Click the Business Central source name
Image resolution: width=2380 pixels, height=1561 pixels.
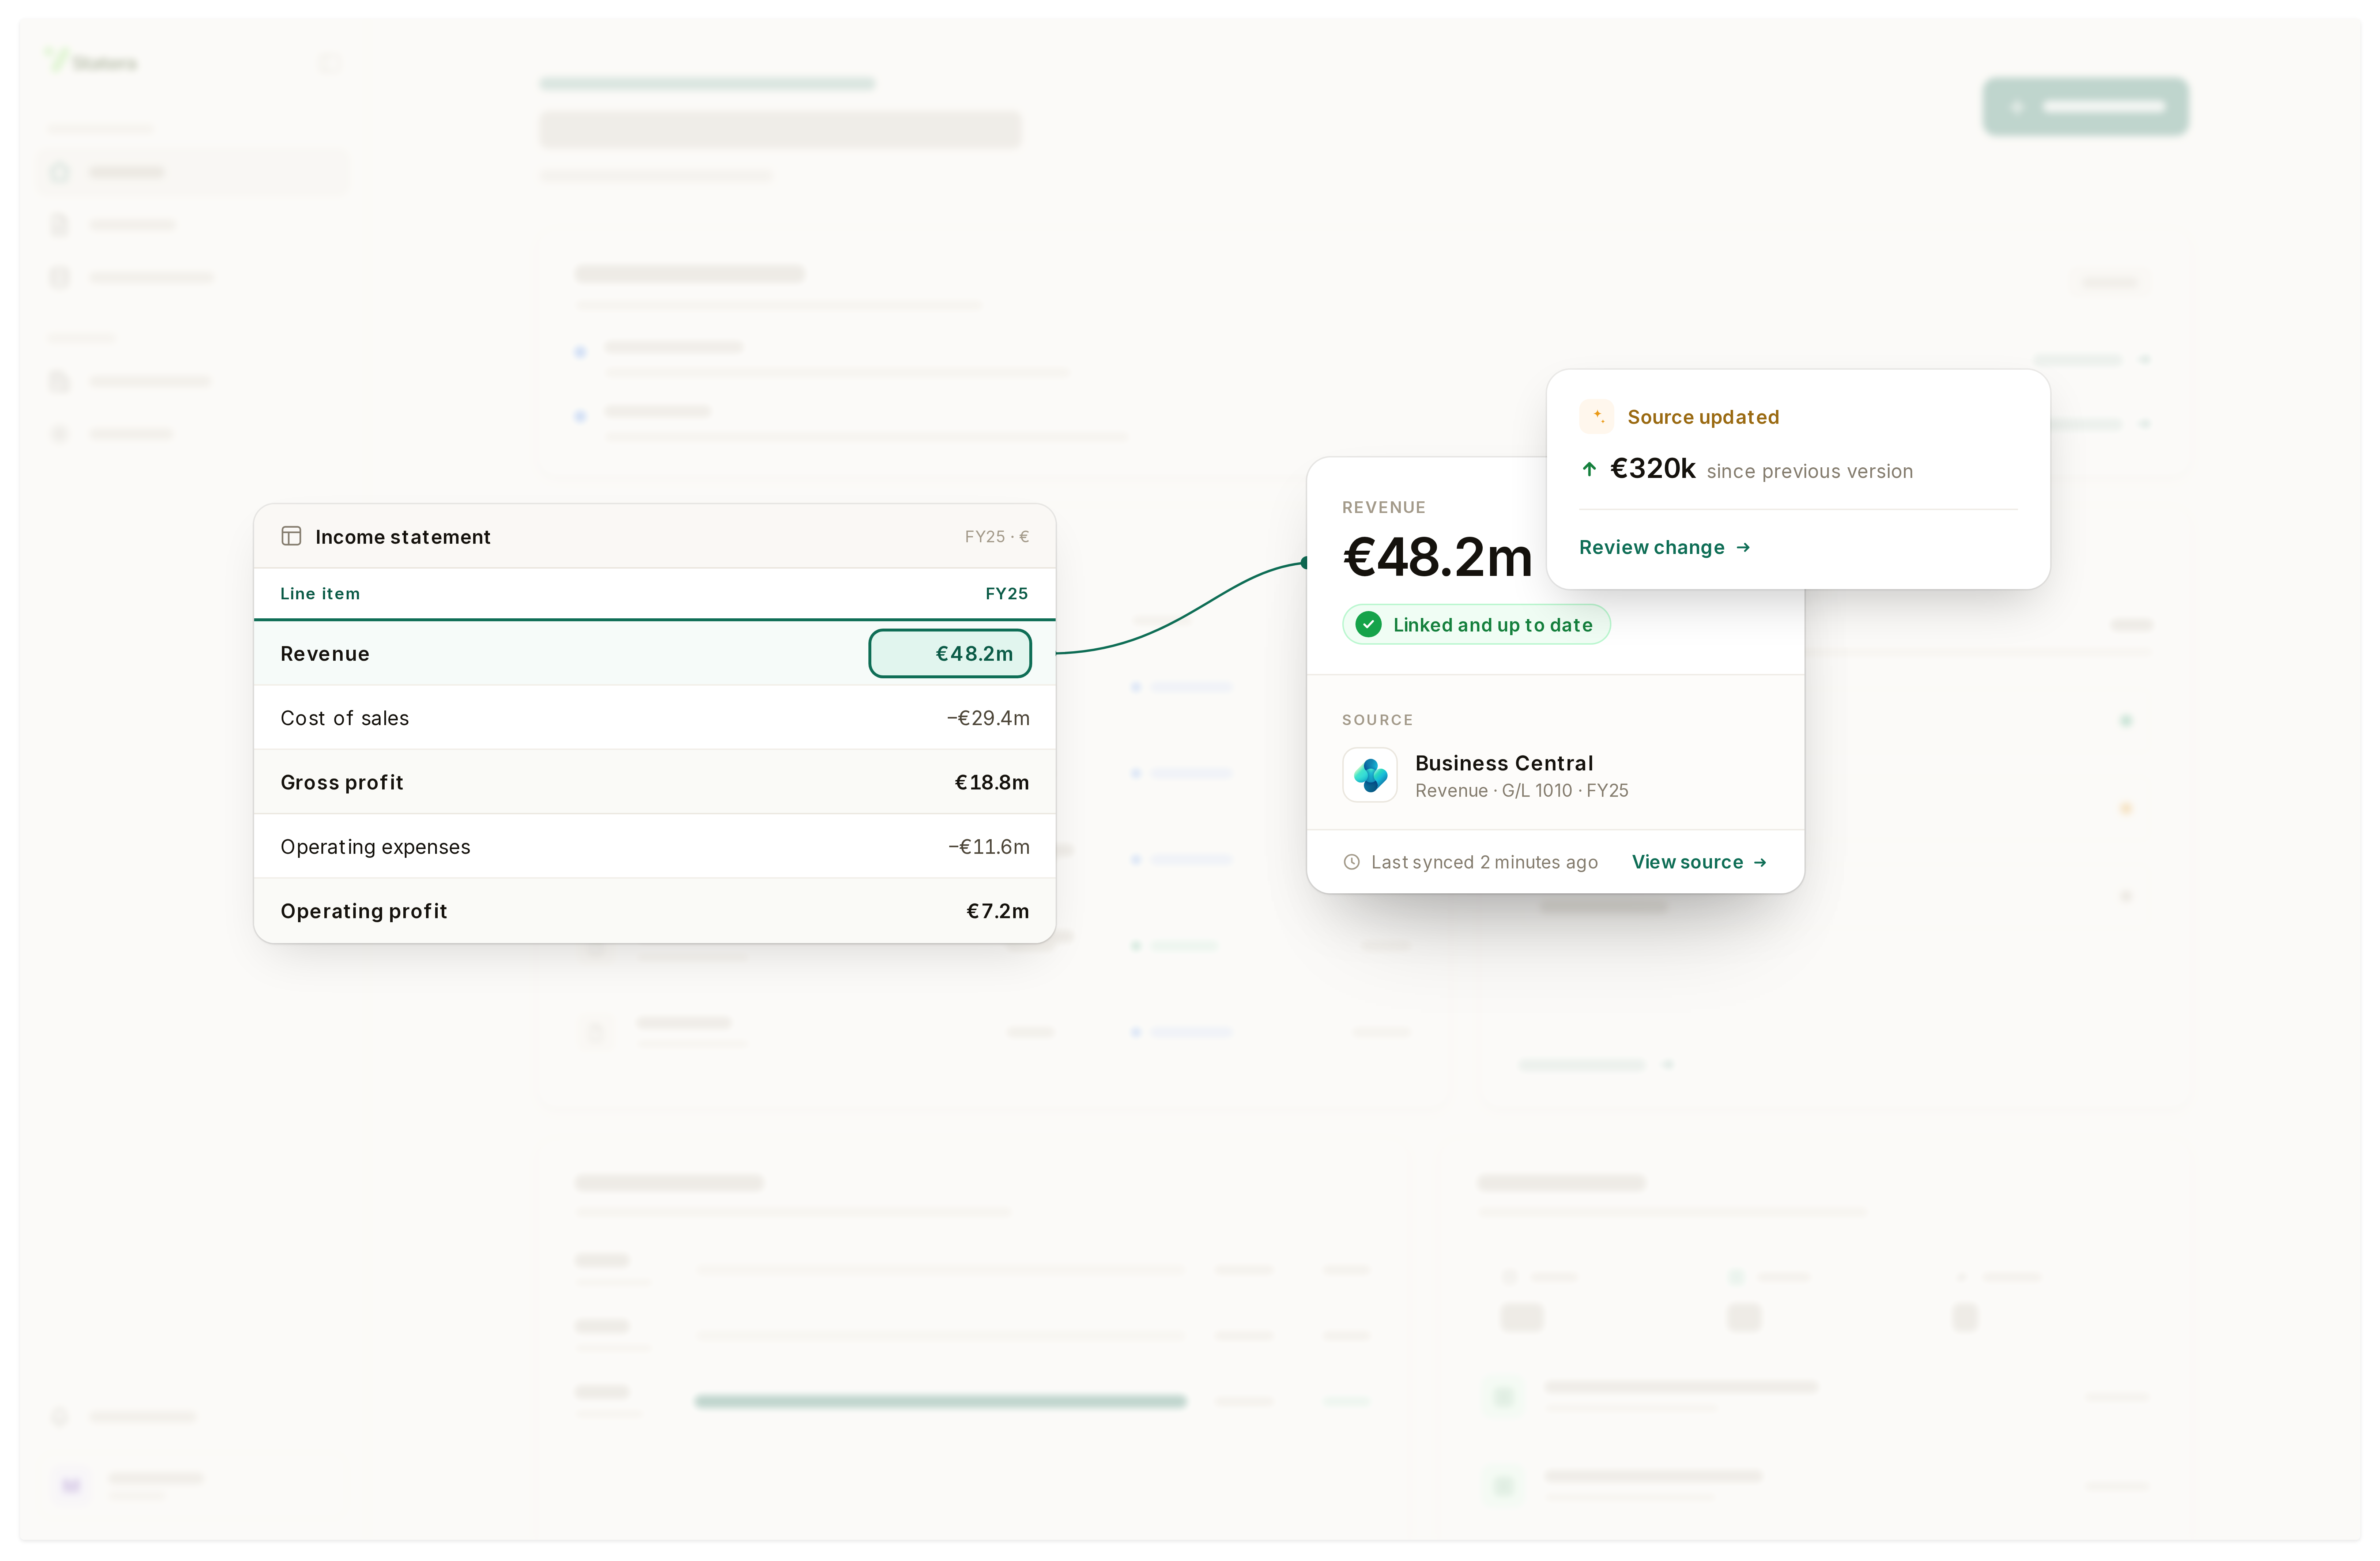[x=1504, y=763]
